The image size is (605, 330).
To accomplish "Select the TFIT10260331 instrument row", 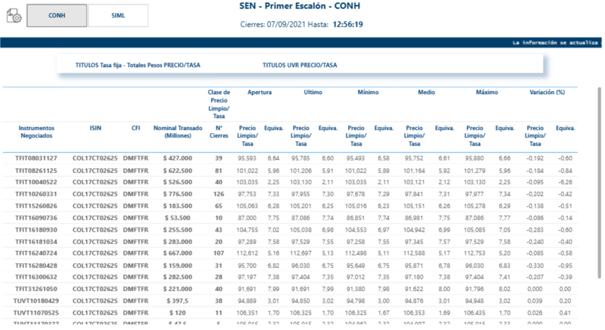I will tap(37, 194).
